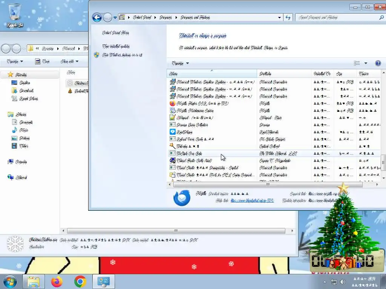Click the Programs and Features back arrow
386x289 pixels.
point(97,17)
